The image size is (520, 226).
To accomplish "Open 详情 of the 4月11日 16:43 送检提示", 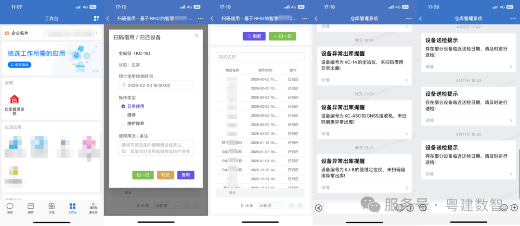I will click(x=468, y=120).
